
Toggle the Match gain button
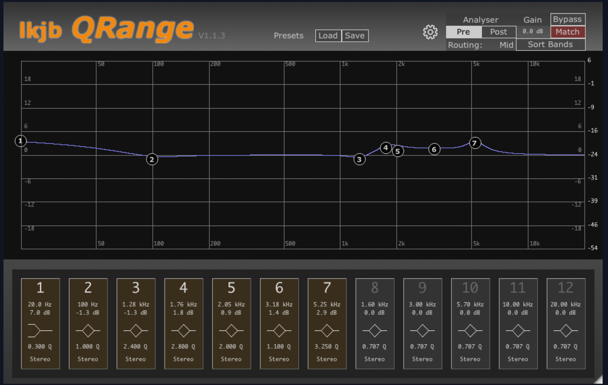[567, 32]
